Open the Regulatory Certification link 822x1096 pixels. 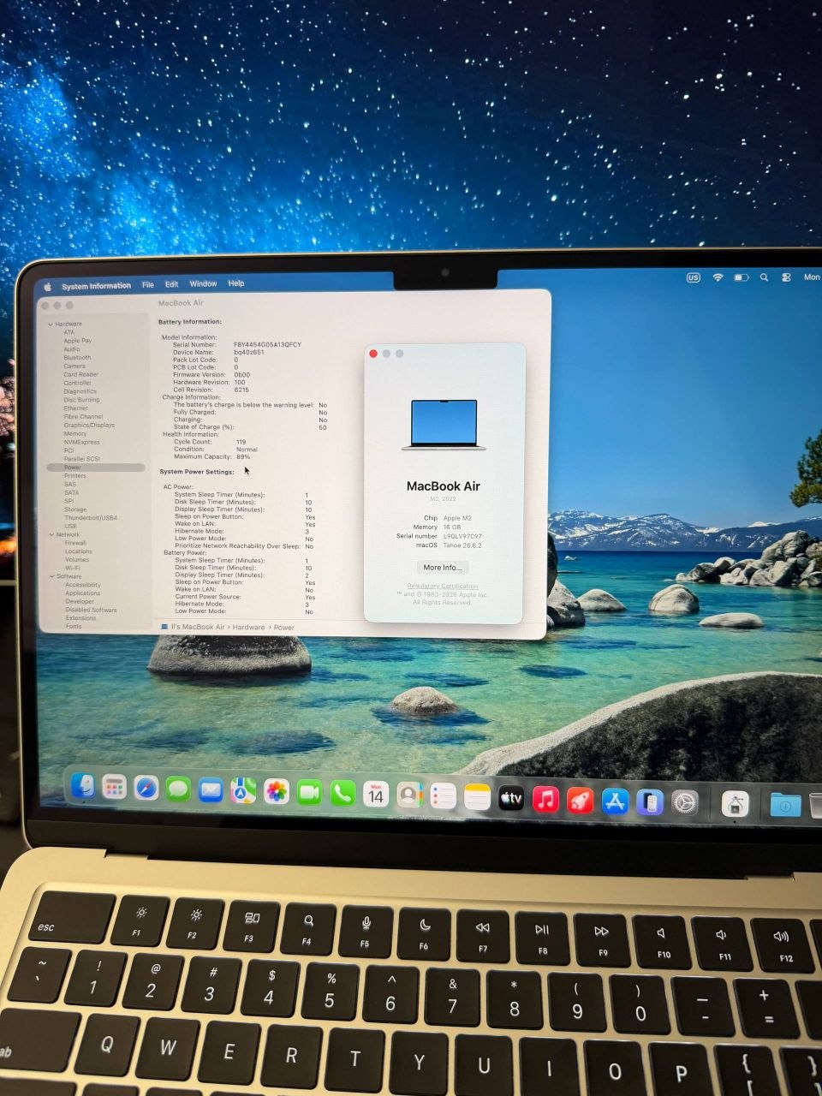(x=443, y=587)
